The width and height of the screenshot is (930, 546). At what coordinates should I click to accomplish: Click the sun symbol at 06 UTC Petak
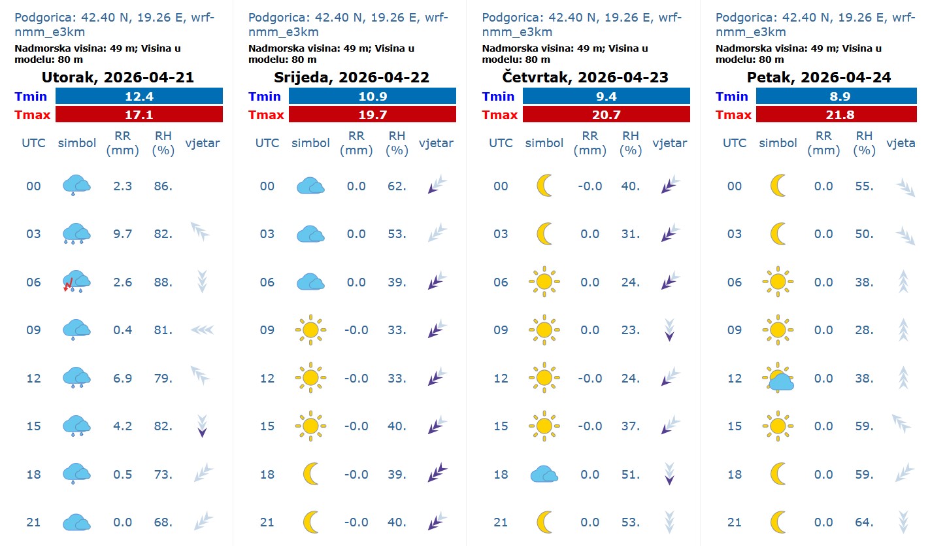[x=778, y=282]
